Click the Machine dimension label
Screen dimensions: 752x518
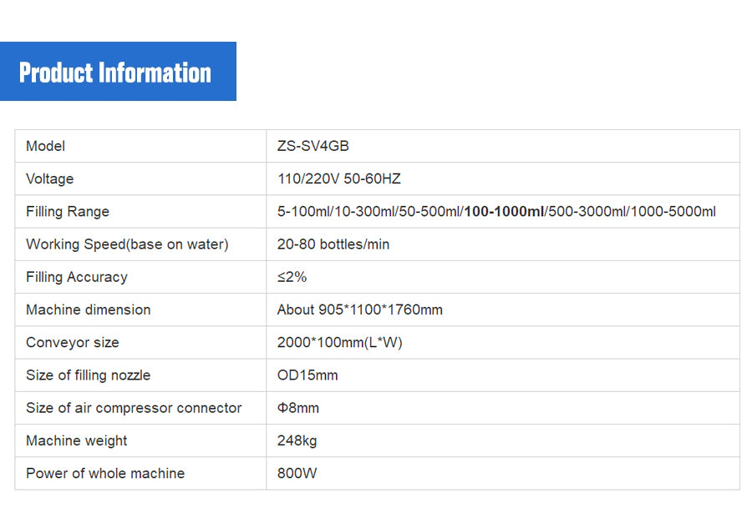(89, 309)
